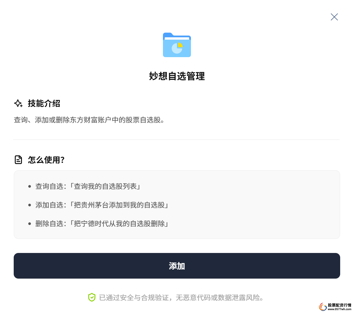
Task: Close the 妙想自选管理 dialog
Action: pos(334,17)
